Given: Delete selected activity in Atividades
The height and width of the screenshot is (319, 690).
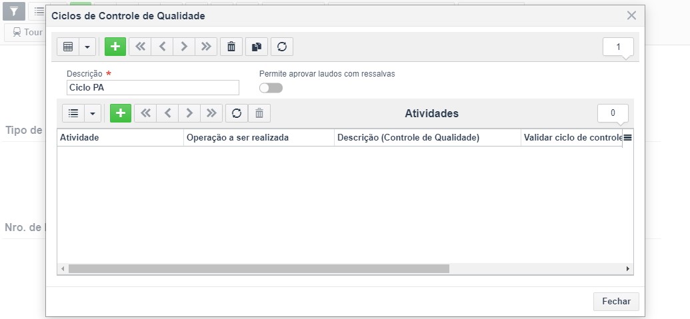Looking at the screenshot, I should (x=259, y=113).
